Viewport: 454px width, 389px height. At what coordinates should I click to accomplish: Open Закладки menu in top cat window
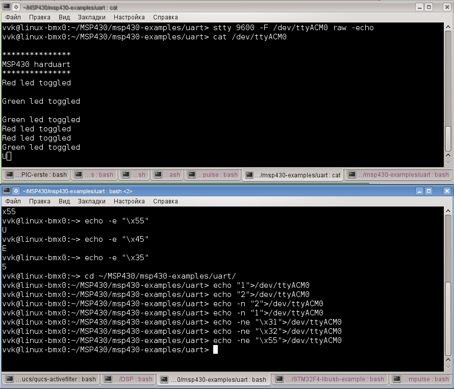(91, 17)
